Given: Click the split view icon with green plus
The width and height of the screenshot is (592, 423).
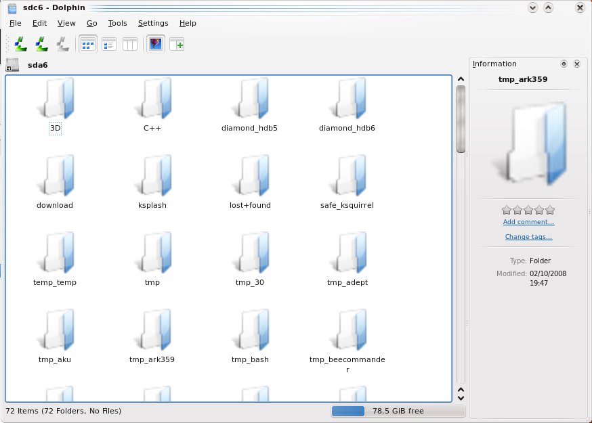Looking at the screenshot, I should tap(177, 45).
